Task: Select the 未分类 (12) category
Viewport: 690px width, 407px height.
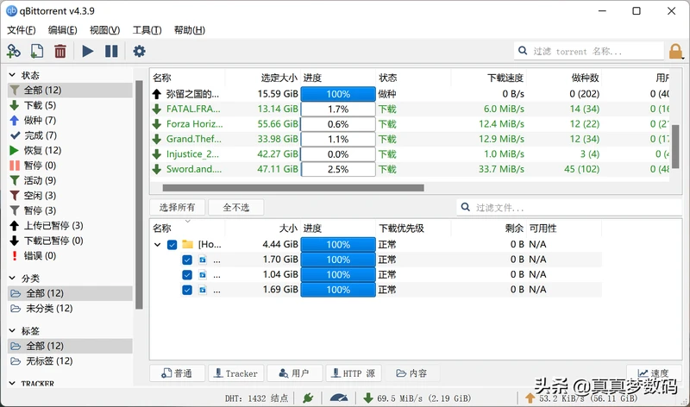Action: coord(70,309)
